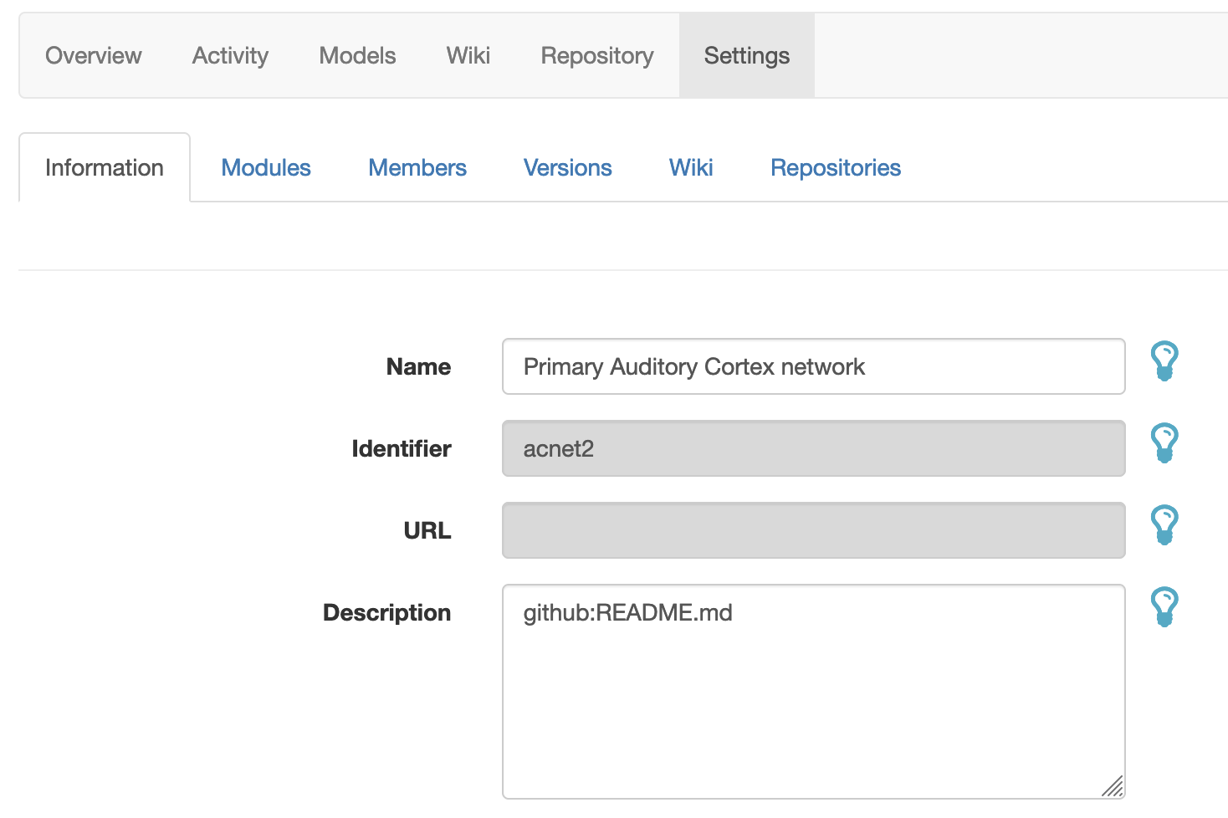Stay on the Information settings tab
Viewport: 1228px width, 818px height.
pyautogui.click(x=104, y=167)
